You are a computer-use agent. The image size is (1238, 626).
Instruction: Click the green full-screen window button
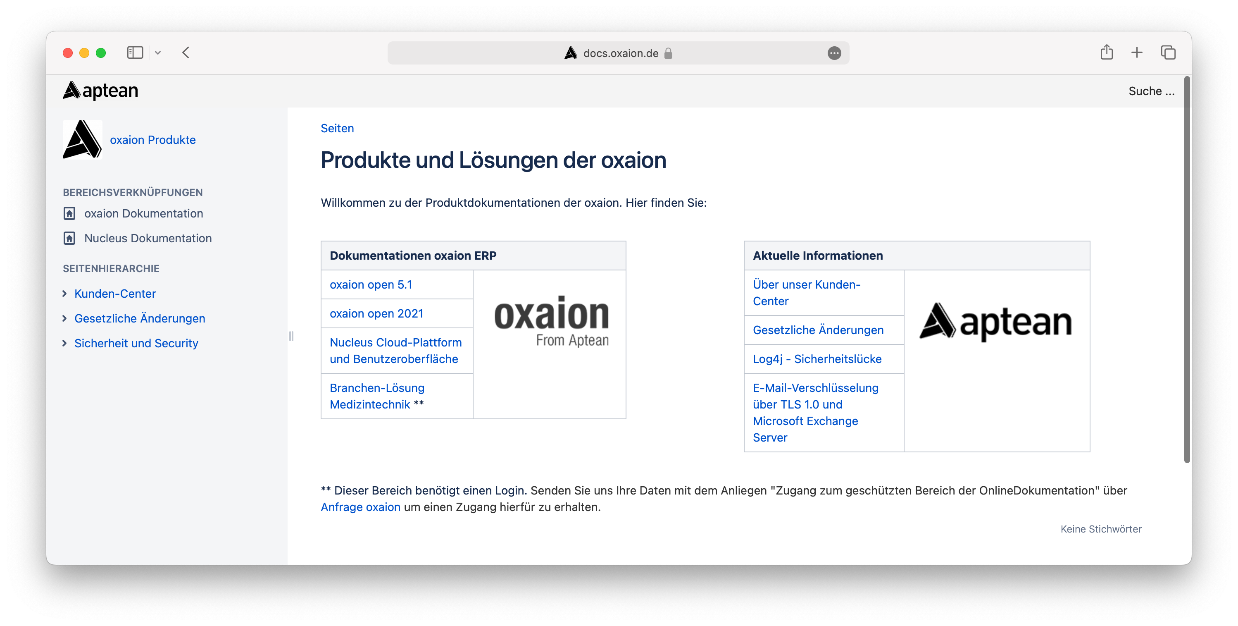pos(100,53)
